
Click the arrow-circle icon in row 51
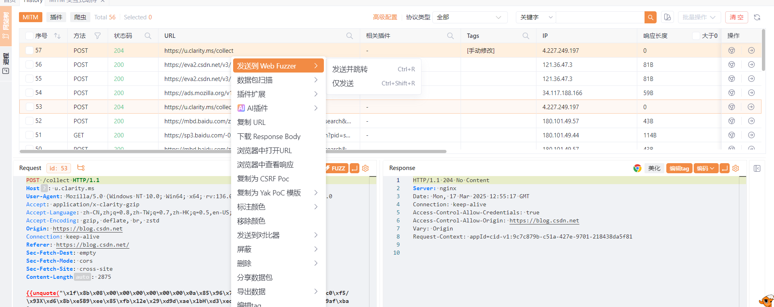[751, 135]
